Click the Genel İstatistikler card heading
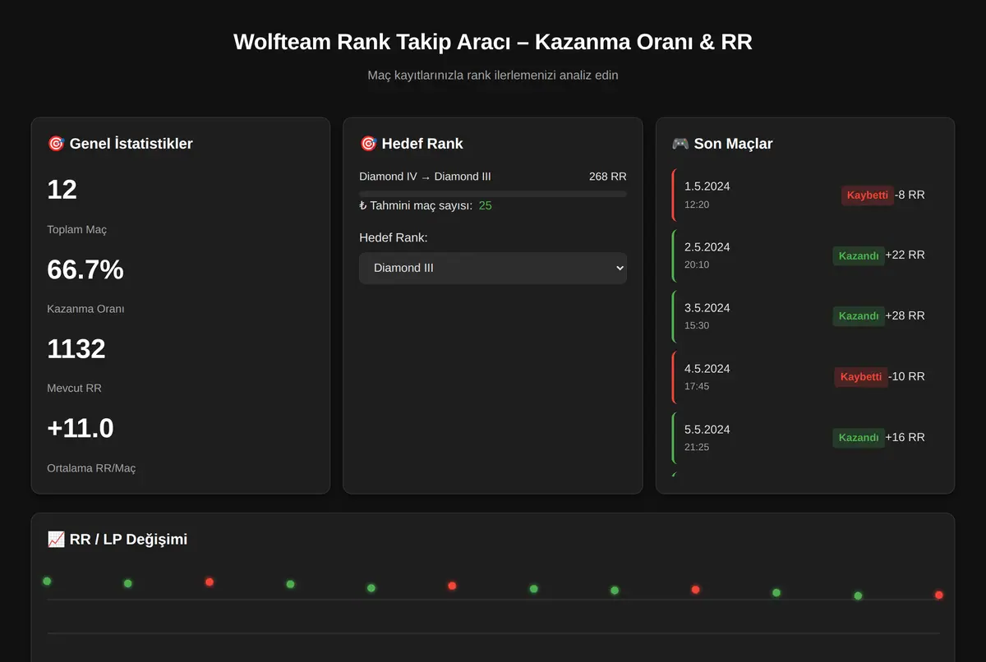Screen dimensions: 986x662 [x=120, y=144]
